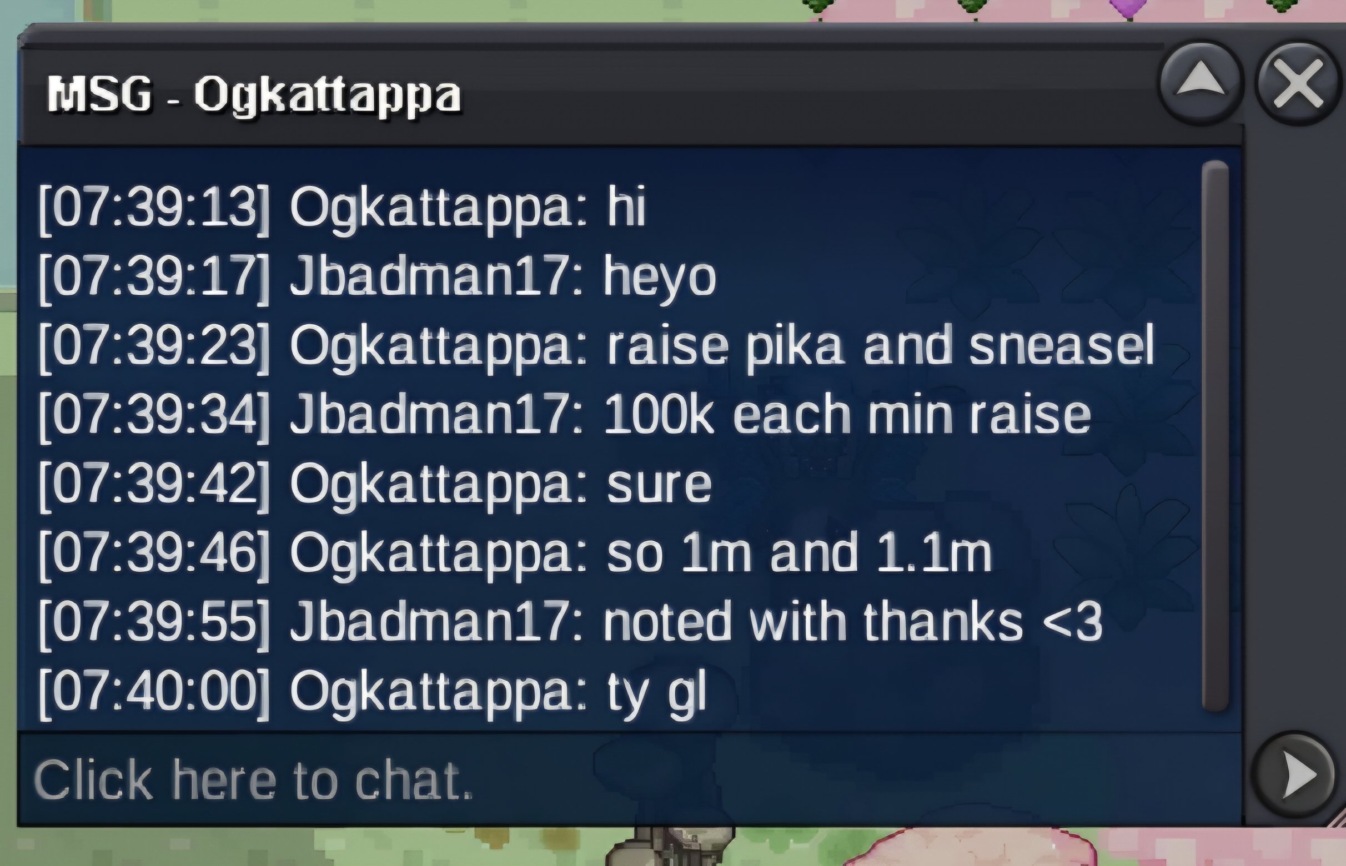
Task: Click the [07:40:00] timestamp
Action: coord(154,692)
